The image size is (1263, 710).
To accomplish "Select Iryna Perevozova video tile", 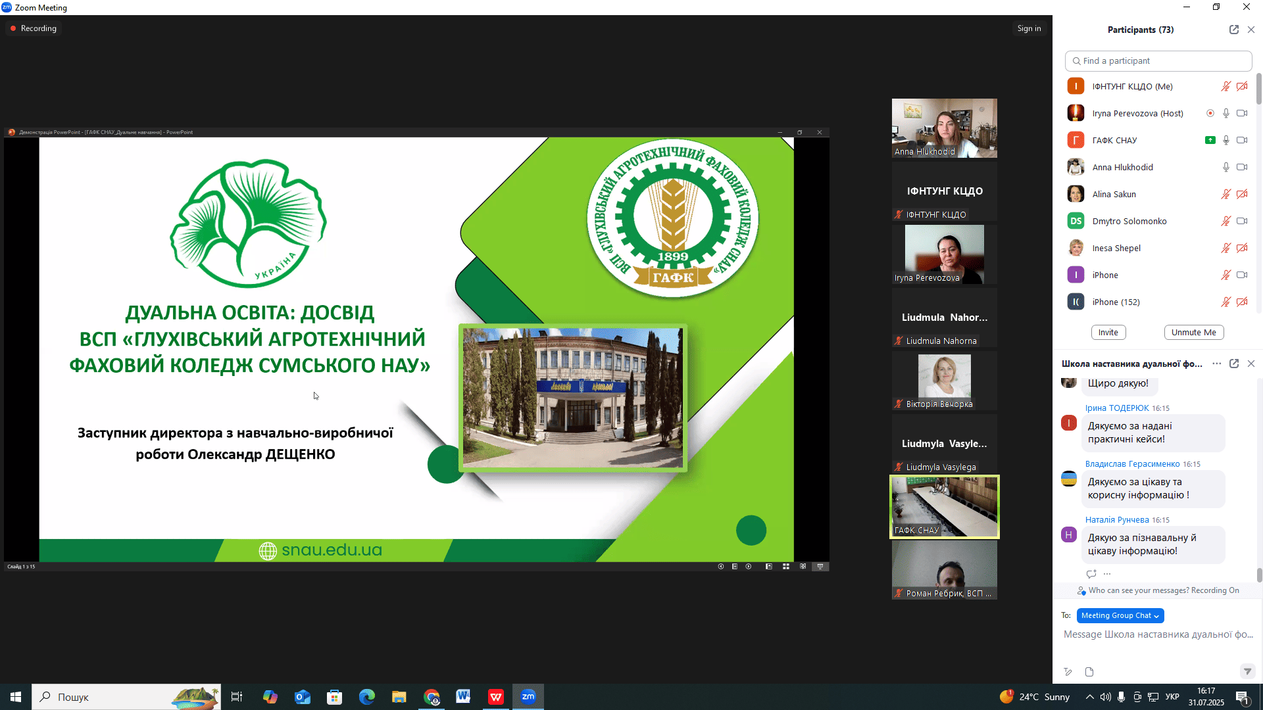I will [944, 254].
